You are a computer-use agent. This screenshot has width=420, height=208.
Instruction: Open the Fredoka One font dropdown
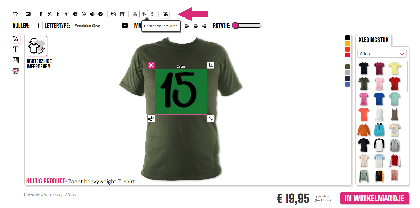(100, 25)
